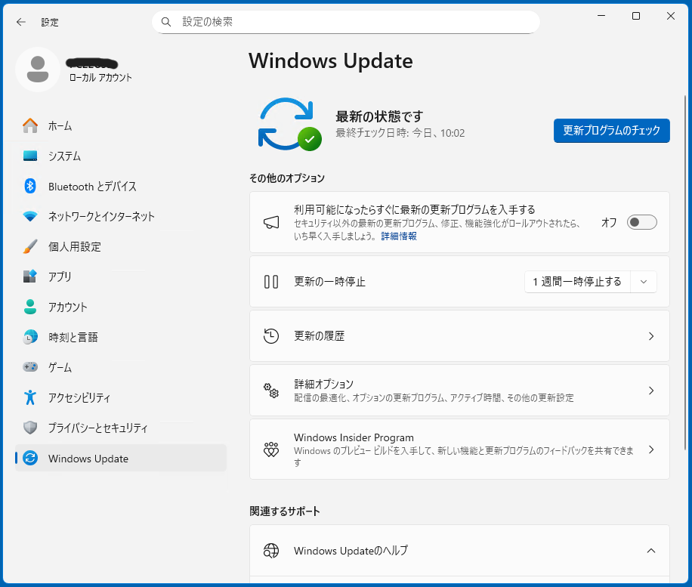This screenshot has width=692, height=587.
Task: Click the update history clock icon
Action: tap(271, 336)
